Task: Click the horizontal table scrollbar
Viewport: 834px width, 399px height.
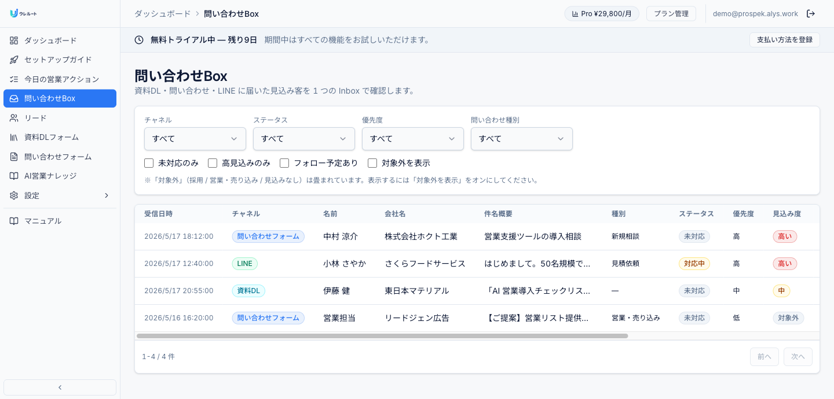Action: coord(382,336)
